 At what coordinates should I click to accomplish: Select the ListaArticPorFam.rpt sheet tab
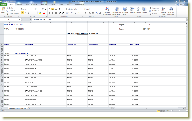(18, 108)
